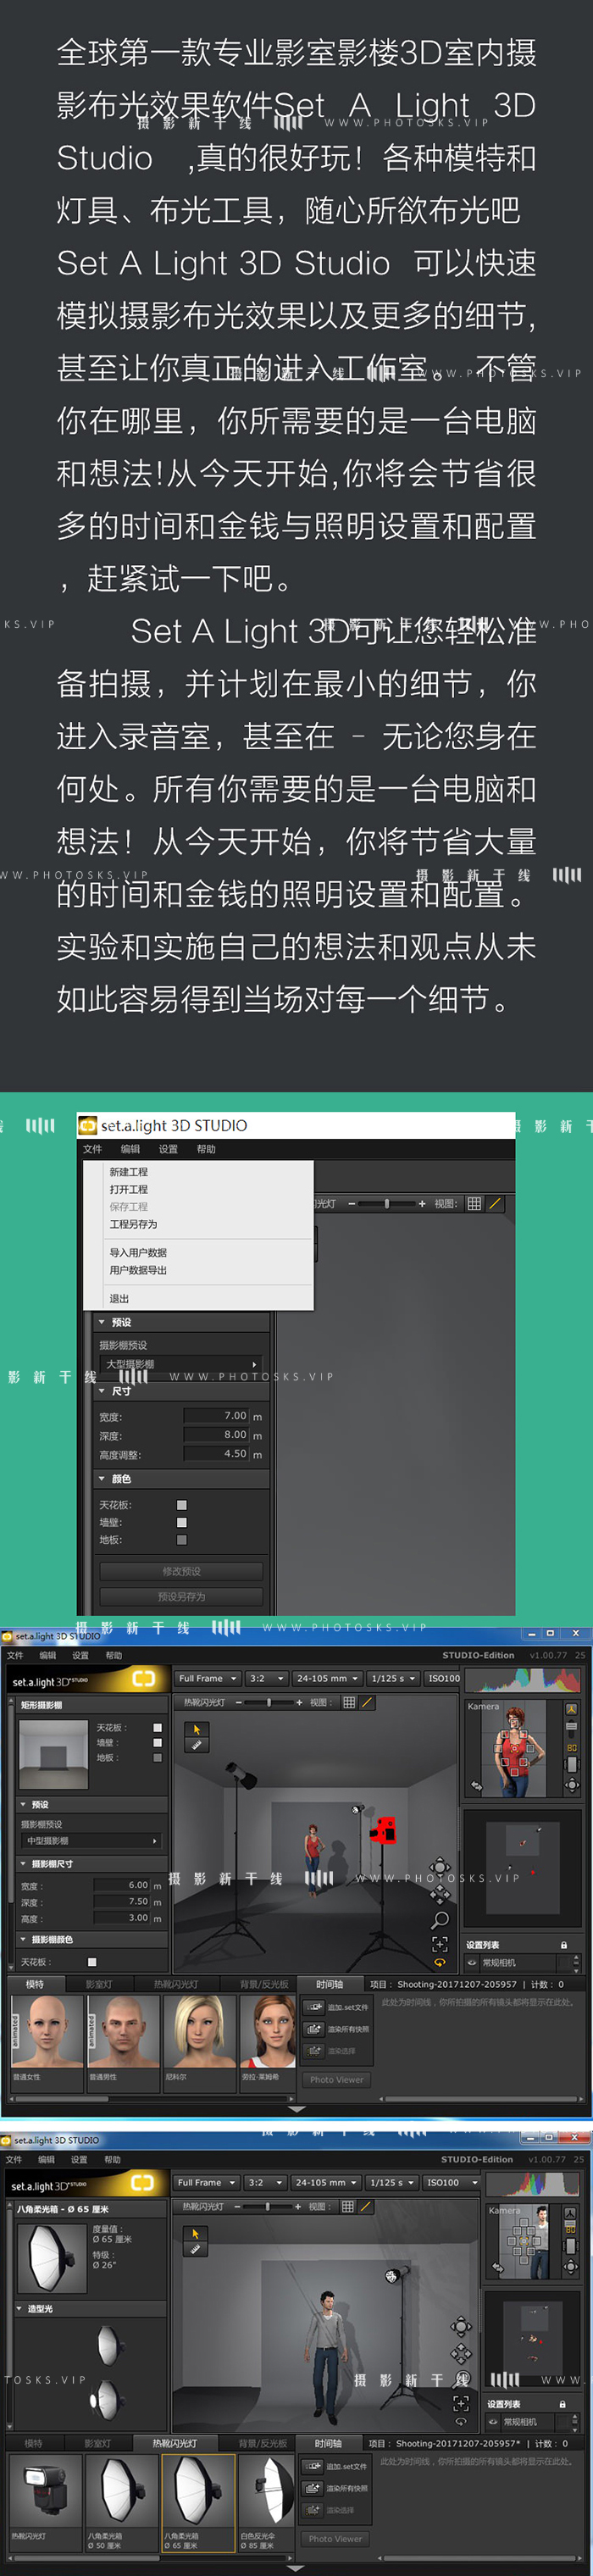Toggle grid view icon in bottom screenshot
This screenshot has width=593, height=2576.
(347, 2206)
